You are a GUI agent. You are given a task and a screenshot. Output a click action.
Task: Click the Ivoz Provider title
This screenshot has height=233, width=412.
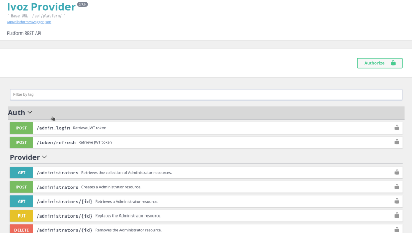pyautogui.click(x=41, y=7)
